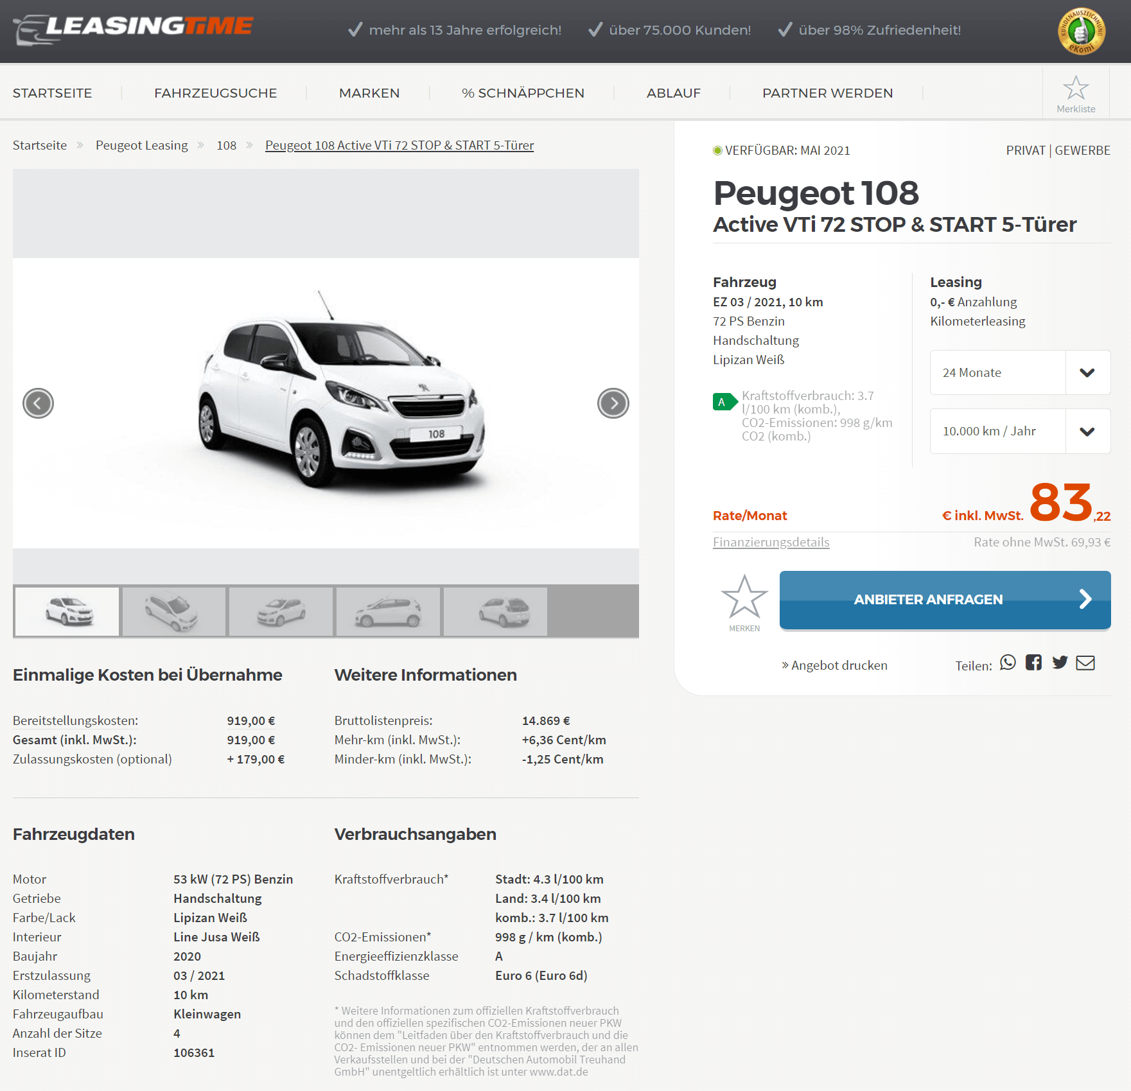Click Zulassungskosten value + 179,00 €

click(256, 759)
